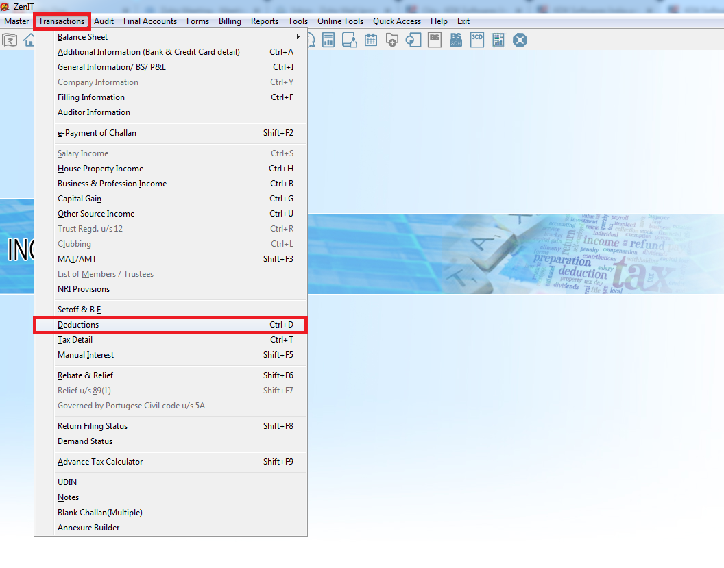Image resolution: width=724 pixels, height=568 pixels.
Task: Open Annexure Builder entry
Action: pos(171,528)
